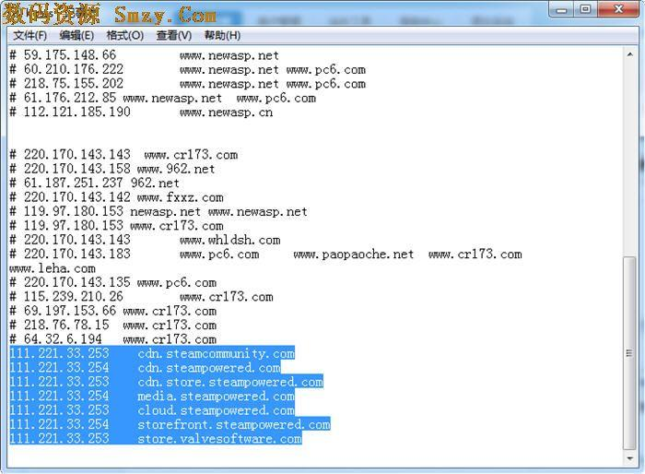Click the 115.239.210.26 line
645x474 pixels.
click(141, 297)
